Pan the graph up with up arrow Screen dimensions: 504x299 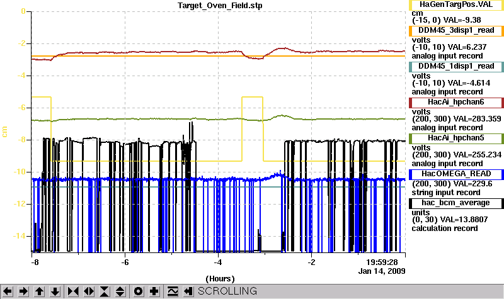39,291
